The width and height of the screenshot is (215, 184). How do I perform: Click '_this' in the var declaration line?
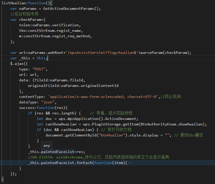[x=25, y=58]
